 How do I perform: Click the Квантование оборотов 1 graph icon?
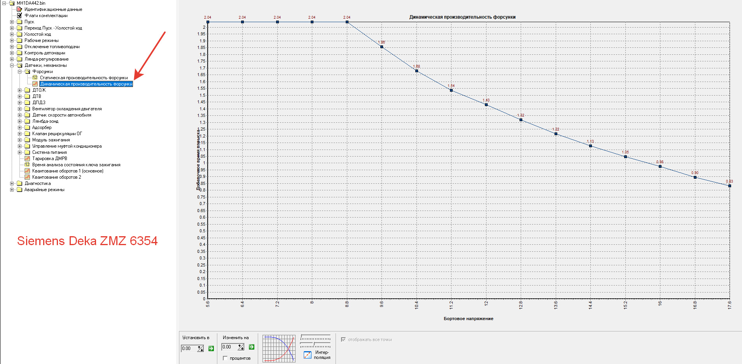(27, 171)
